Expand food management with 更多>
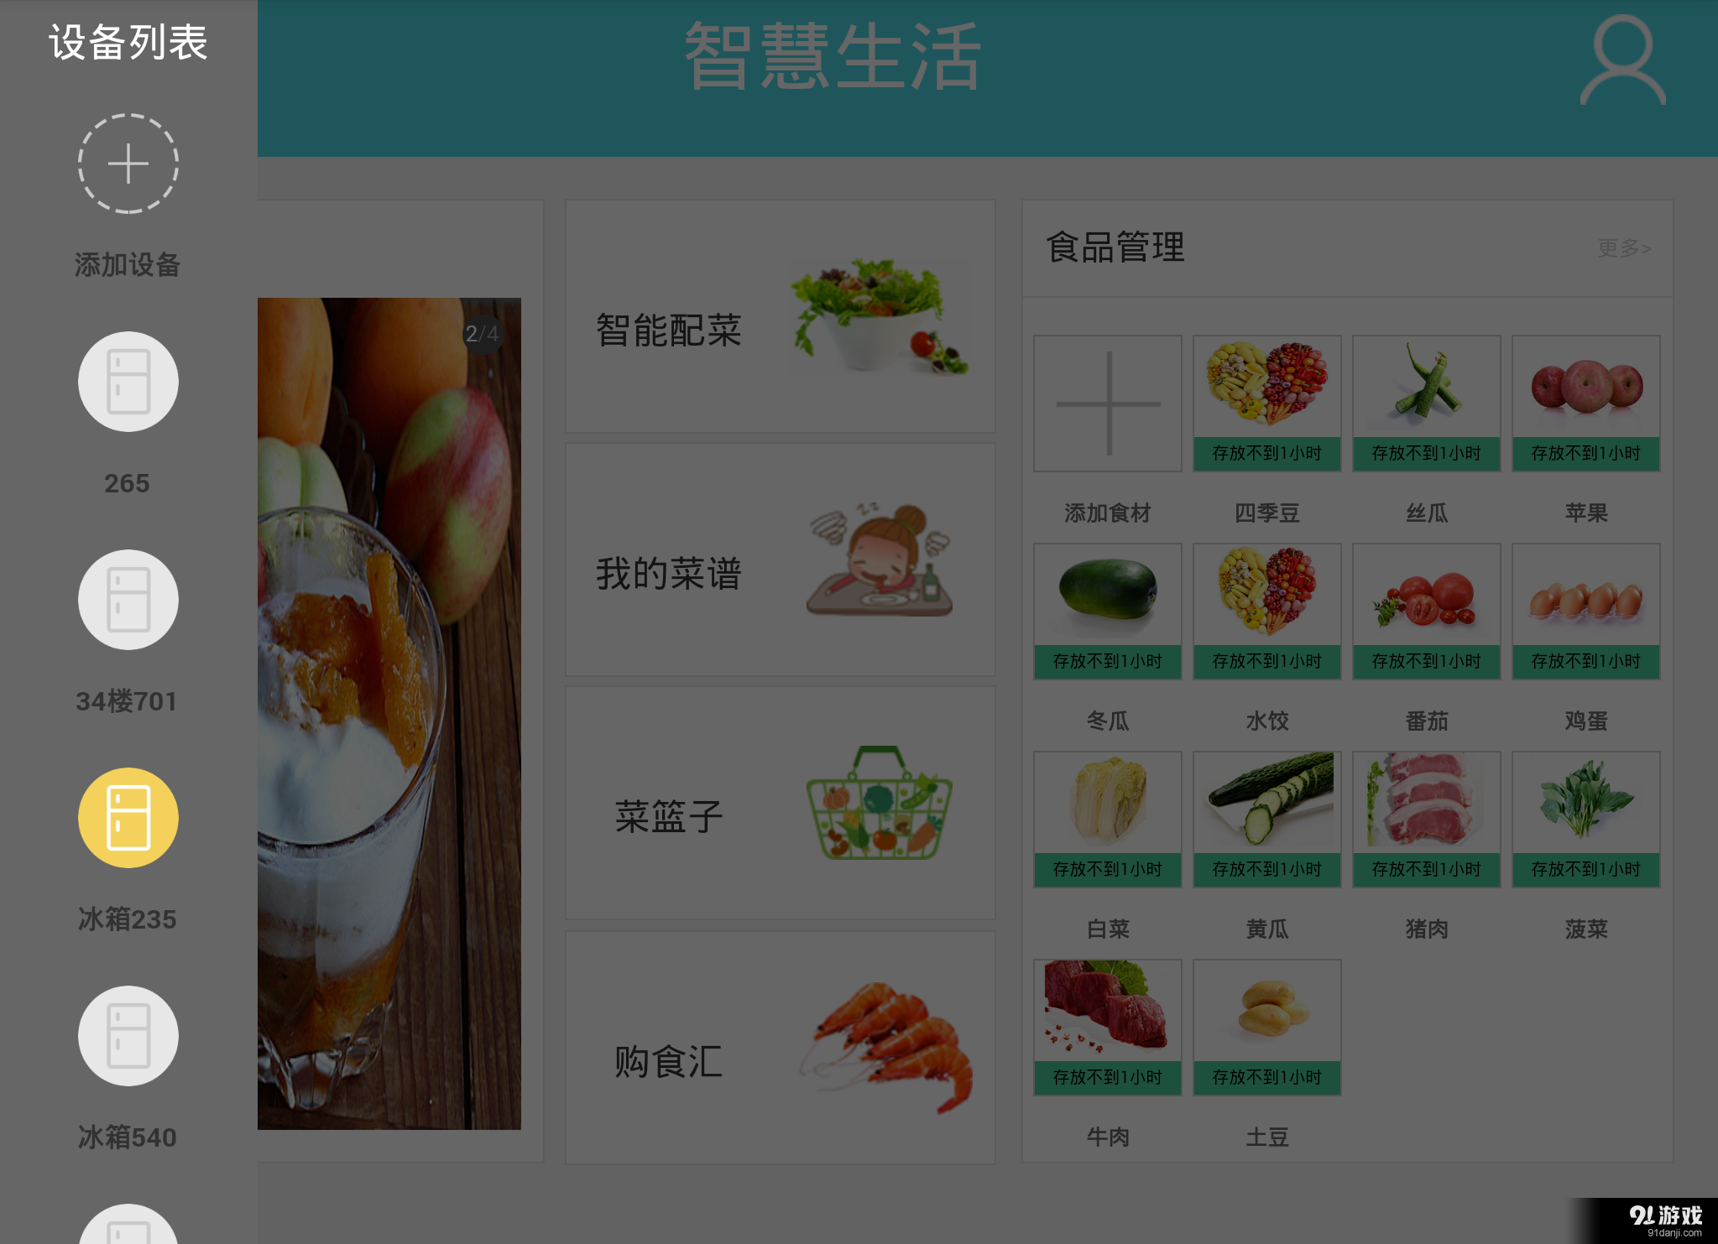This screenshot has height=1244, width=1718. point(1624,247)
